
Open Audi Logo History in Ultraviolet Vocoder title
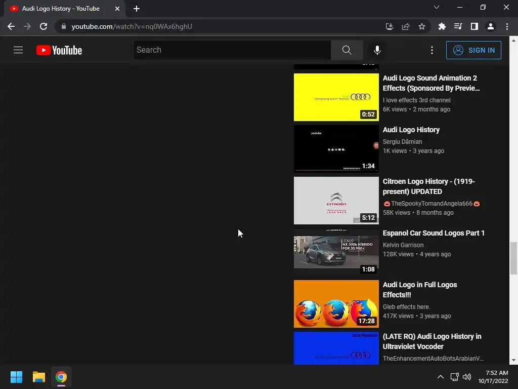[x=432, y=341]
